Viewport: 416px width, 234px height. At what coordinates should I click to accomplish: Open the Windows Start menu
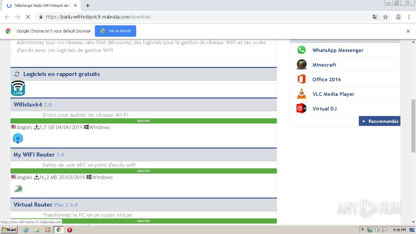pyautogui.click(x=9, y=230)
